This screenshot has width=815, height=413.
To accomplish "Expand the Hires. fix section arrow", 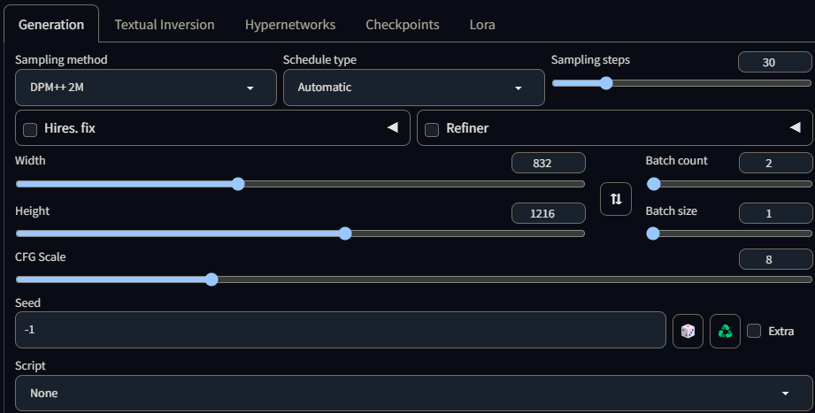I will tap(392, 128).
